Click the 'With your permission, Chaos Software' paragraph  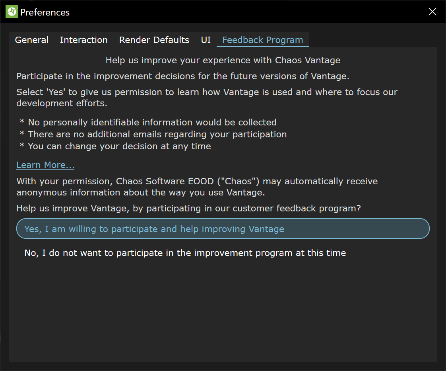click(x=197, y=187)
